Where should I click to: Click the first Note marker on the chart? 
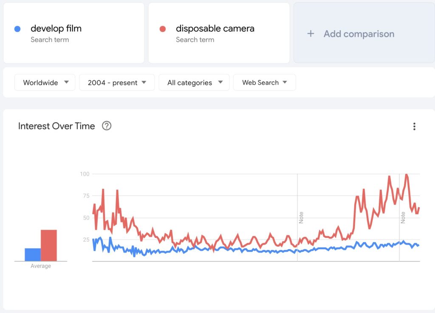[301, 217]
